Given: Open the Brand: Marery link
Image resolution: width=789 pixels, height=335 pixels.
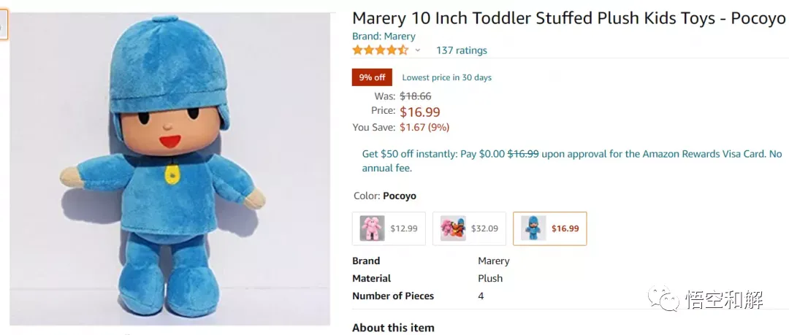Looking at the screenshot, I should point(384,36).
